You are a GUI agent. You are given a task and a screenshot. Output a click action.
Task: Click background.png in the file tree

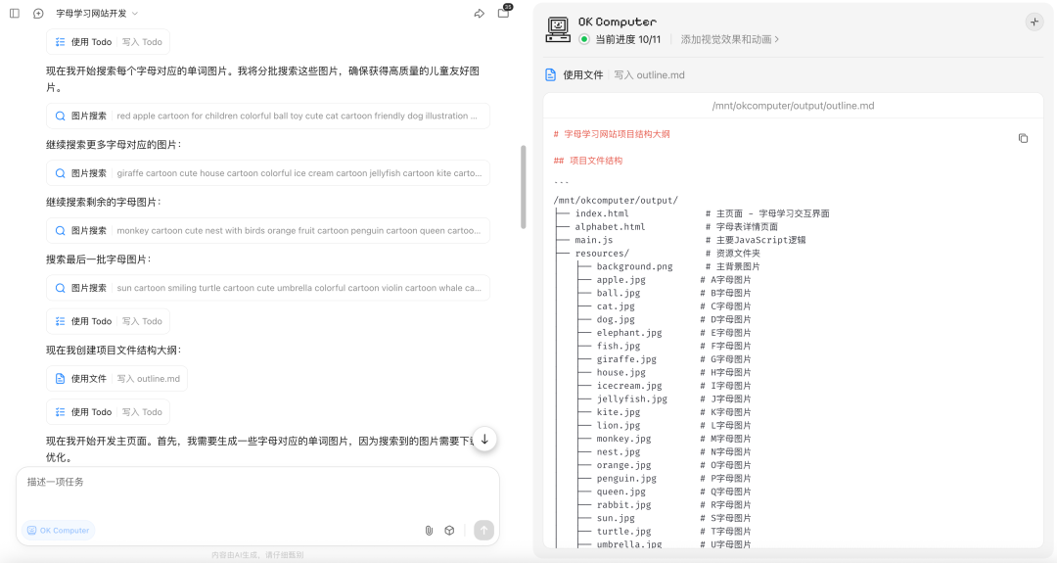coord(634,267)
